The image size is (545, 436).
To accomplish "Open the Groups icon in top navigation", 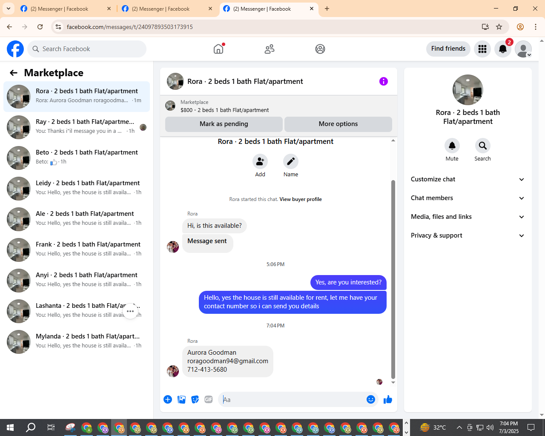I will (320, 49).
